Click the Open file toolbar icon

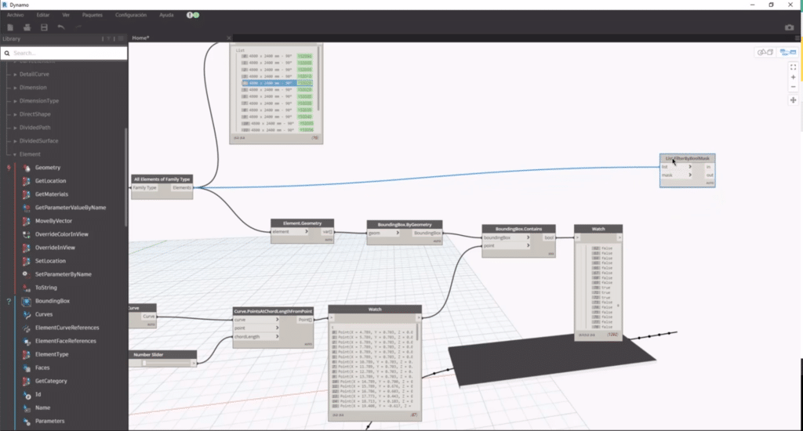(27, 27)
